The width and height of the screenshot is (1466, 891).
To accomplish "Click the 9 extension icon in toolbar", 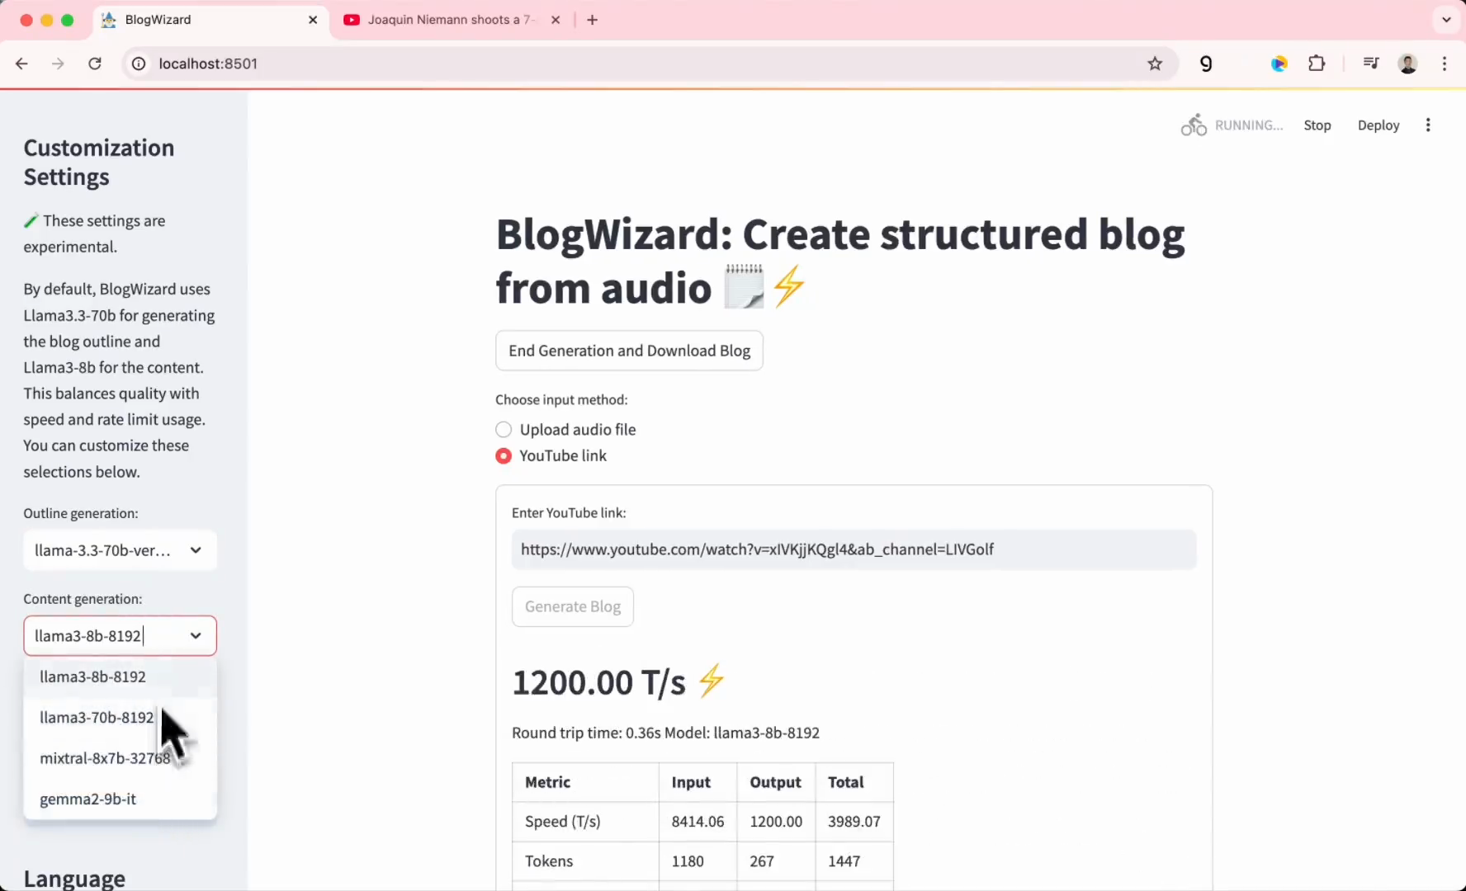I will click(1206, 64).
